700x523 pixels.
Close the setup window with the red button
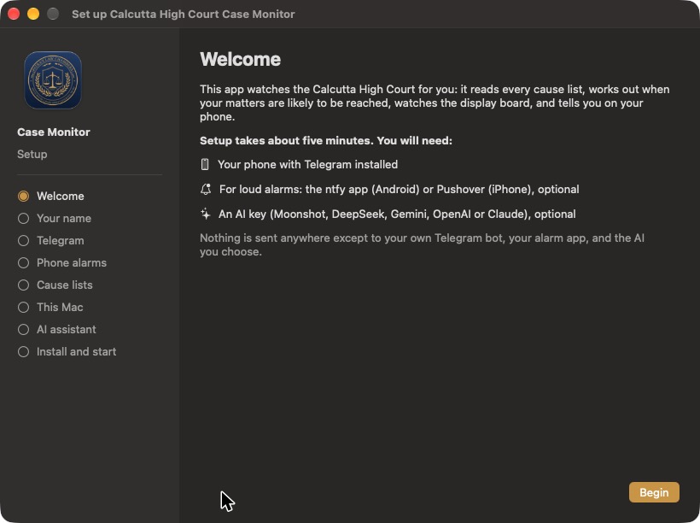tap(14, 14)
